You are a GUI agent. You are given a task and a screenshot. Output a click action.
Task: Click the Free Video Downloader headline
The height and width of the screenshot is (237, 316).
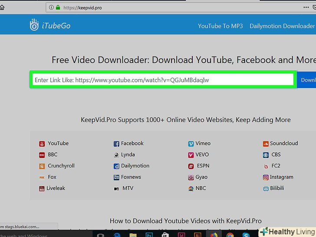183,60
